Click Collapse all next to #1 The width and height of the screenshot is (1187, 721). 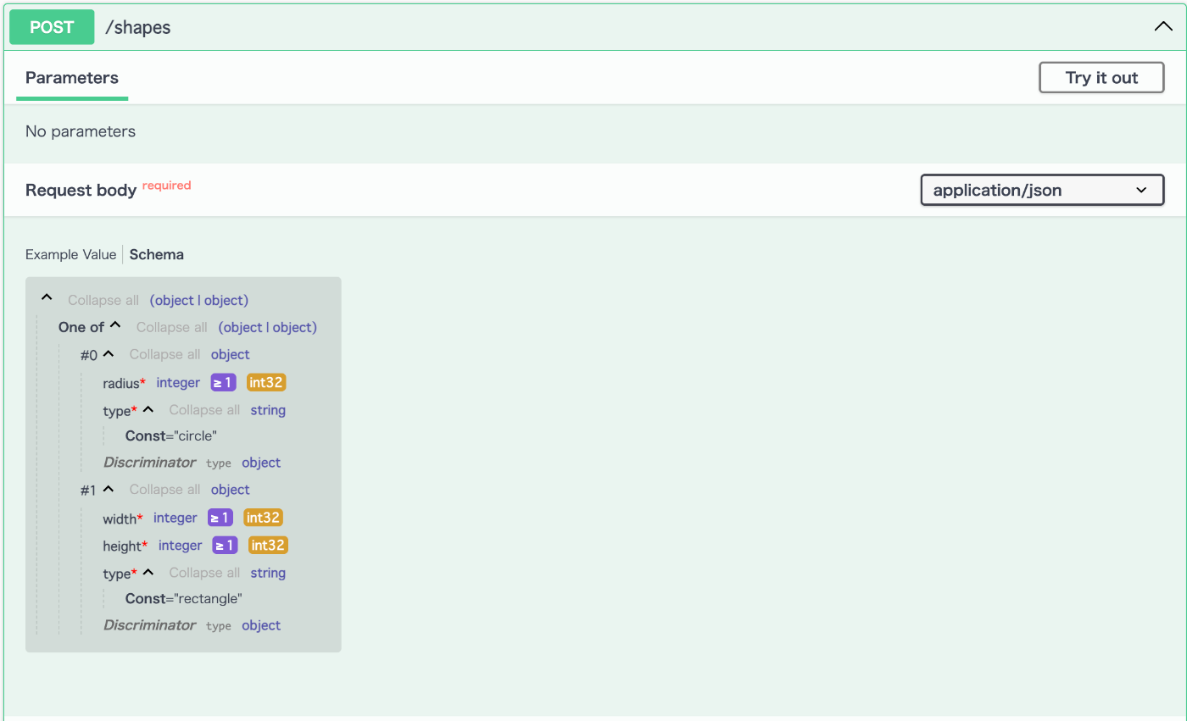[165, 490]
